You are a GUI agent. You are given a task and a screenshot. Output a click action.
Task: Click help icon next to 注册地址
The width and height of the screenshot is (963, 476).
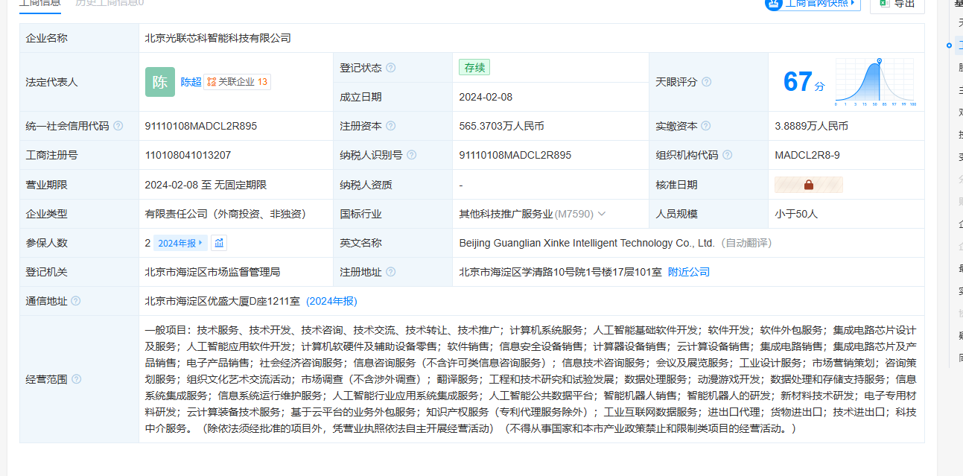(391, 272)
